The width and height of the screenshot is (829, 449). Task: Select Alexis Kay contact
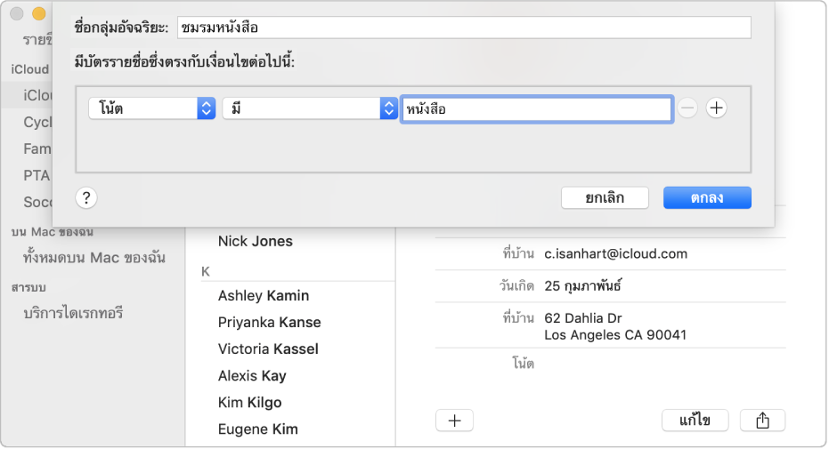tap(252, 376)
